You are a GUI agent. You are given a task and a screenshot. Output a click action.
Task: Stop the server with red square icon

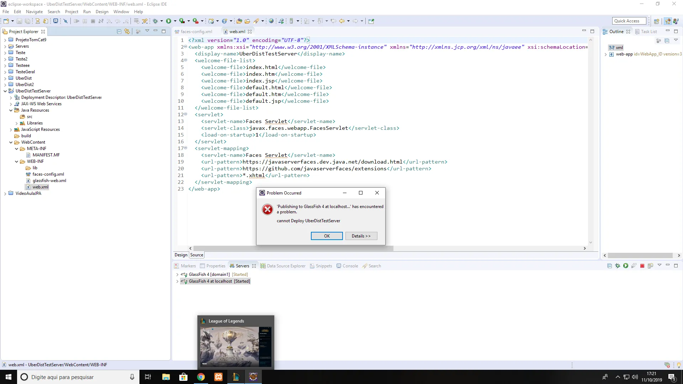[x=642, y=266]
